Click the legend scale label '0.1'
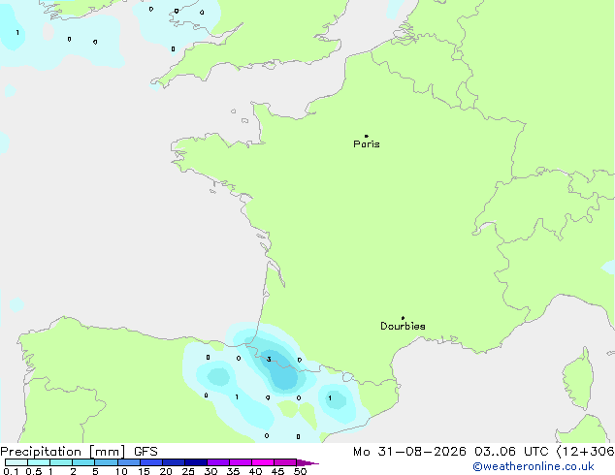Image resolution: width=615 pixels, height=475 pixels. click(11, 471)
